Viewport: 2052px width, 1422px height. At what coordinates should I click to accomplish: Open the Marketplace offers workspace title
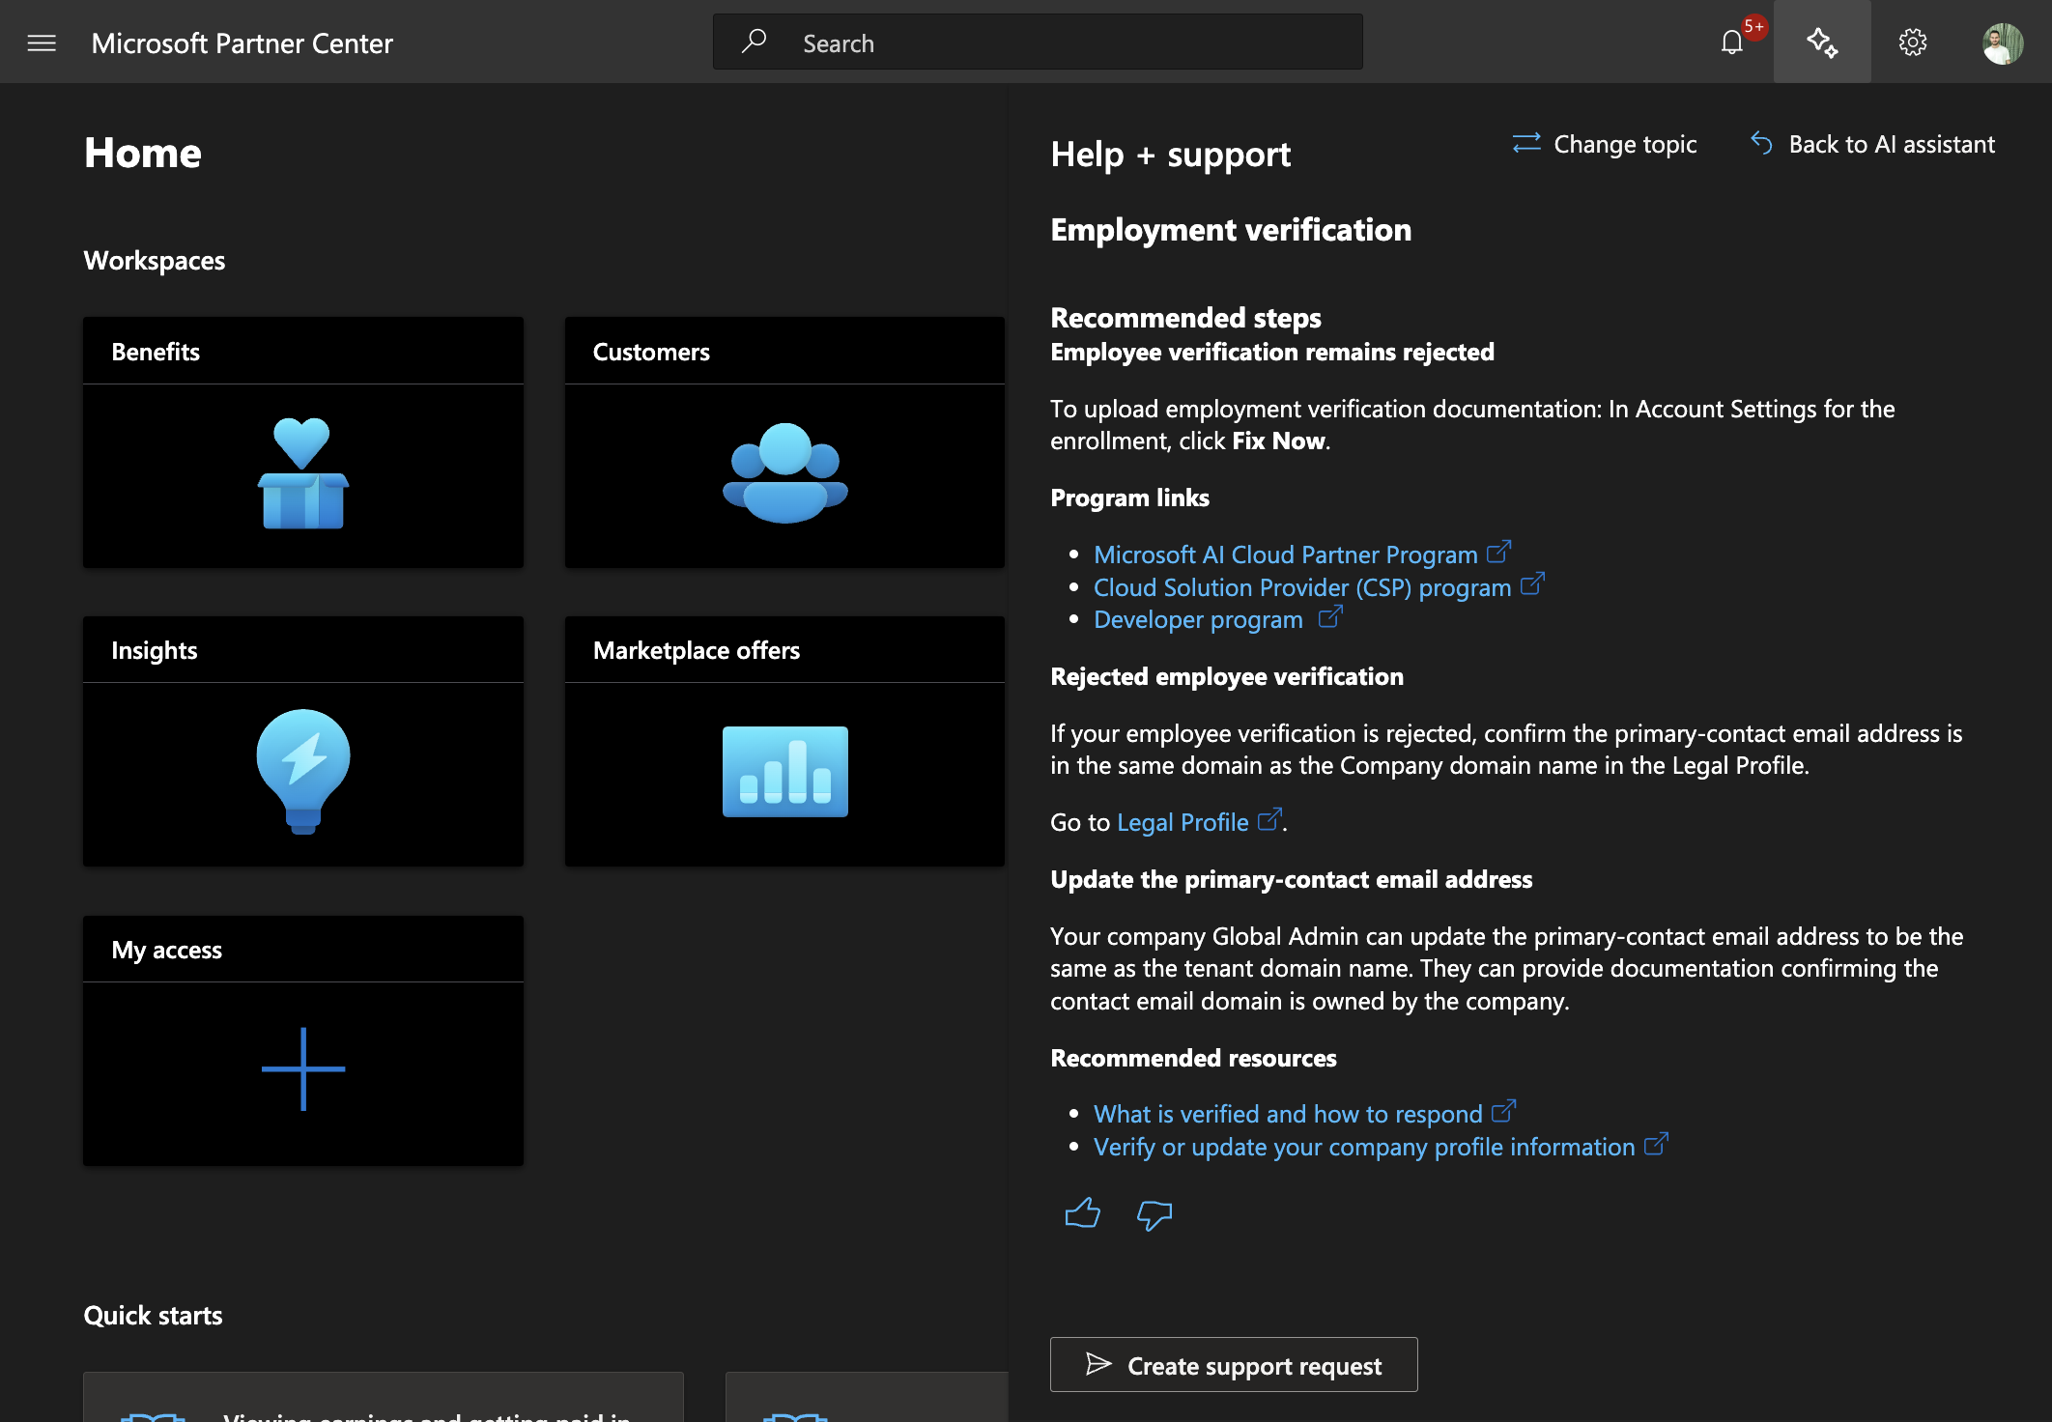tap(697, 650)
